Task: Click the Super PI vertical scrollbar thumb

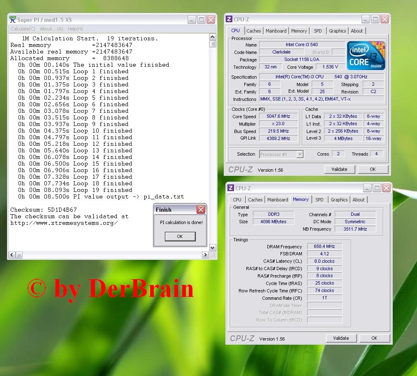Action: click(x=213, y=44)
